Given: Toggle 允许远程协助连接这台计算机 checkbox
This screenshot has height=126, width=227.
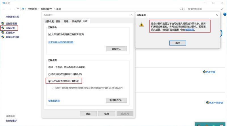Looking at the screenshot, I should pyautogui.click(x=50, y=34).
